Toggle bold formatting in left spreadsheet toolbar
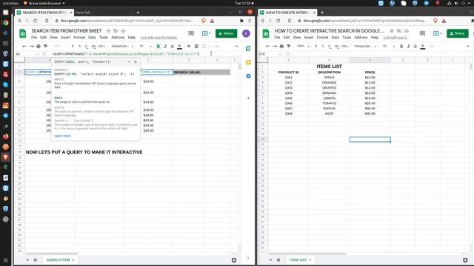The height and width of the screenshot is (266, 474). pos(158,46)
